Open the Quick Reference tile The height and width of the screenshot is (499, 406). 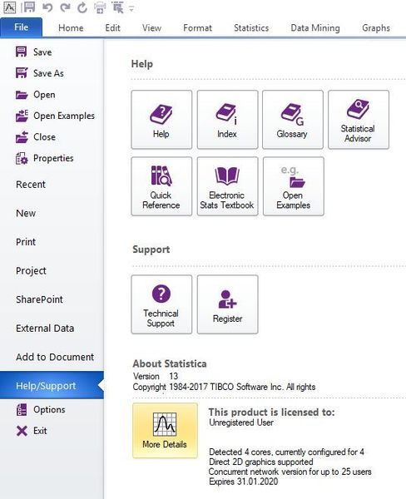tap(161, 186)
